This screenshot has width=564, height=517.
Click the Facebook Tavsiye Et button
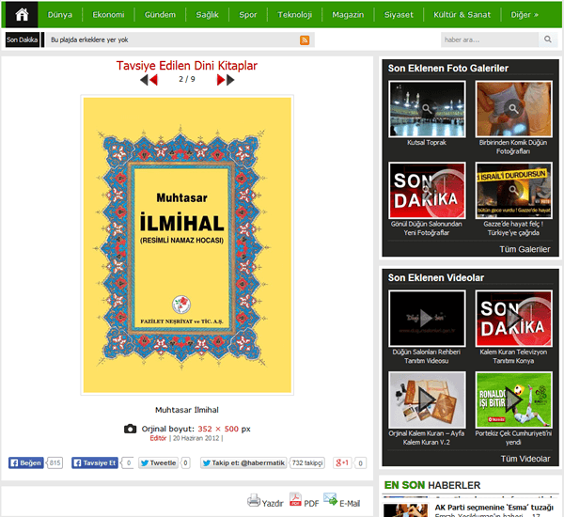95,462
